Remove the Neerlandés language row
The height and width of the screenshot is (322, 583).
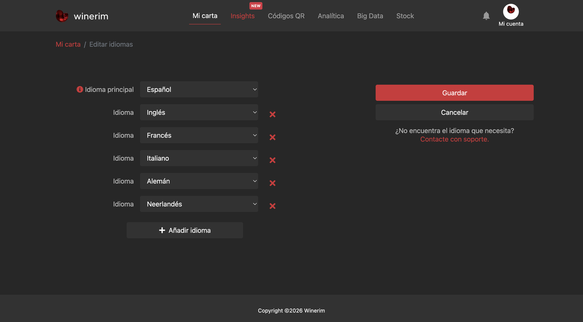point(272,206)
